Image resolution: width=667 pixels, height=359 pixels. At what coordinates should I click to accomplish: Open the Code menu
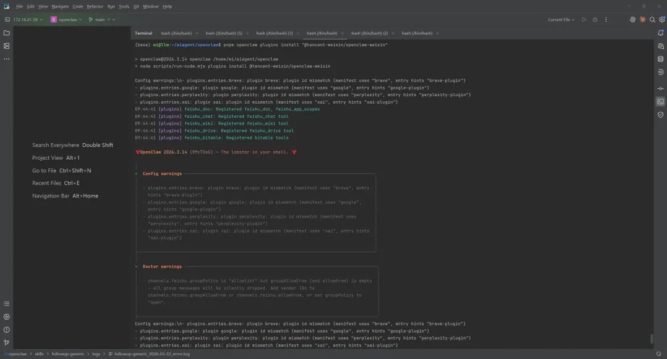(x=78, y=6)
